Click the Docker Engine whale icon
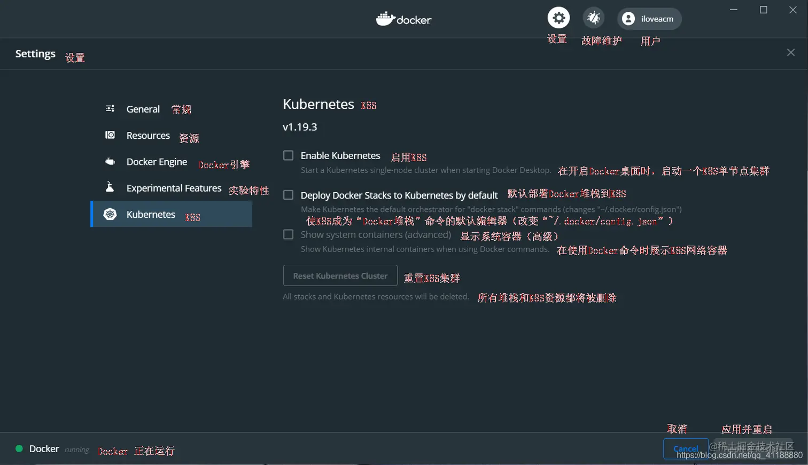The image size is (808, 465). click(x=110, y=161)
